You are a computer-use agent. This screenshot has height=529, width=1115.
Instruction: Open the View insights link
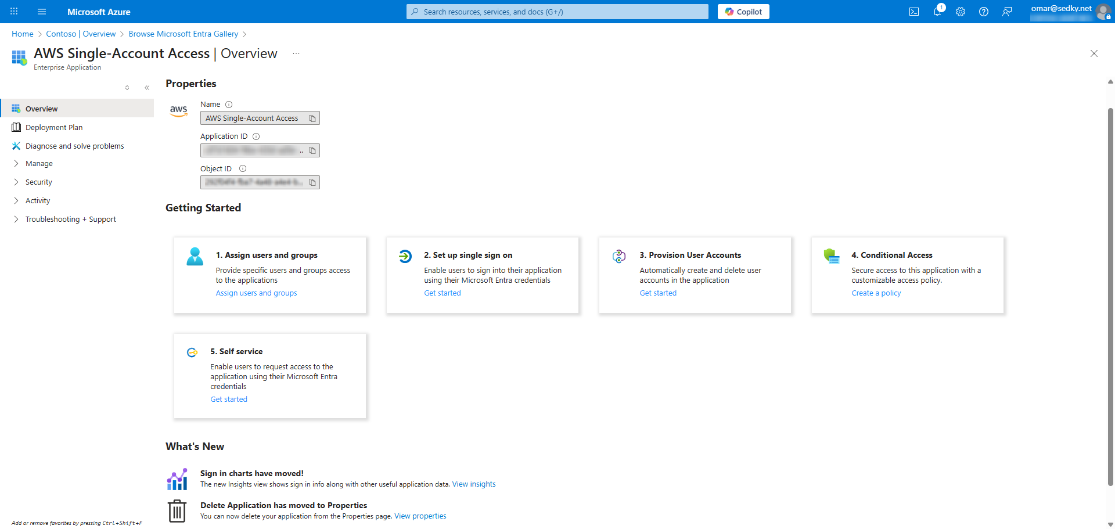point(474,484)
